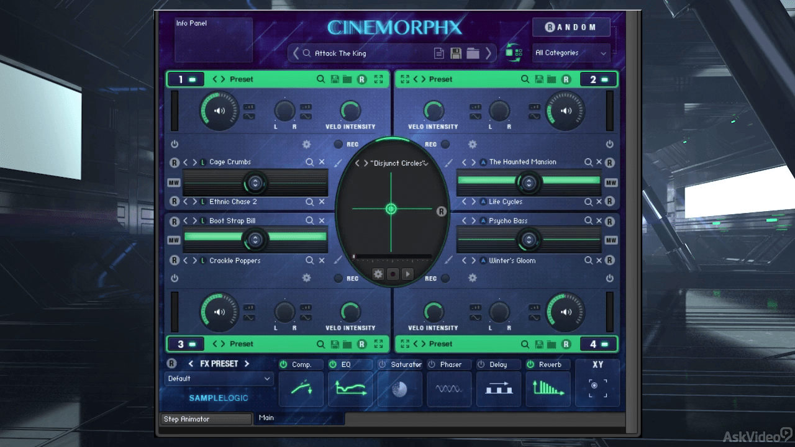Load next global preset arrow
The image size is (795, 447).
pos(489,53)
